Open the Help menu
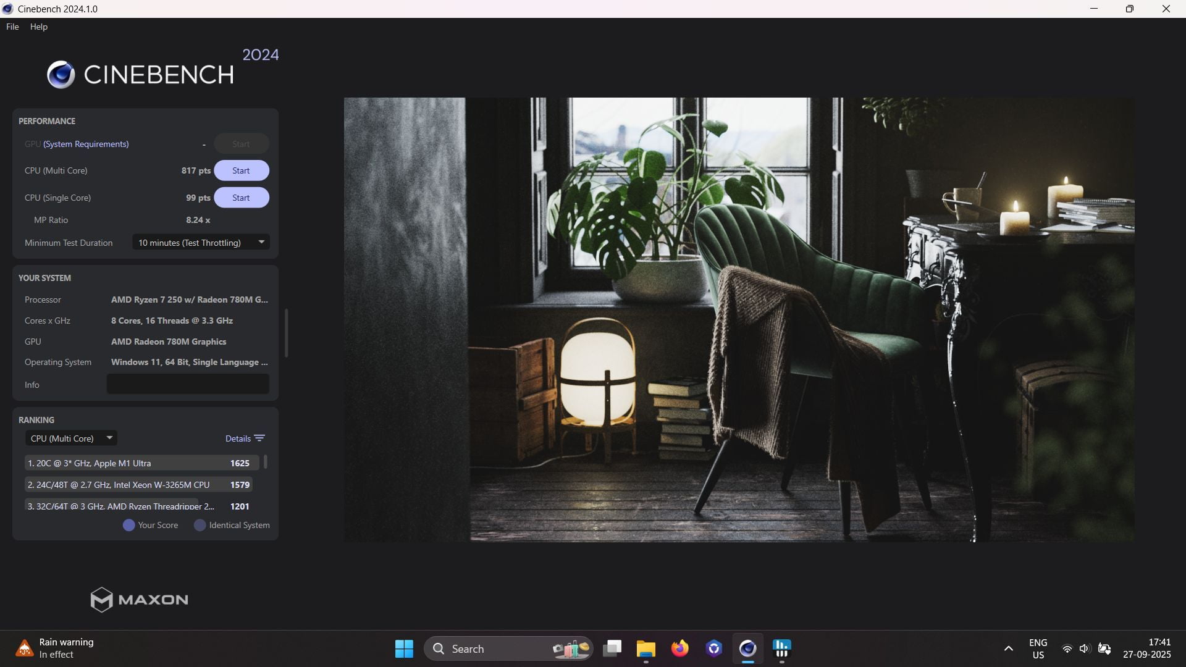The height and width of the screenshot is (667, 1186). 38,27
